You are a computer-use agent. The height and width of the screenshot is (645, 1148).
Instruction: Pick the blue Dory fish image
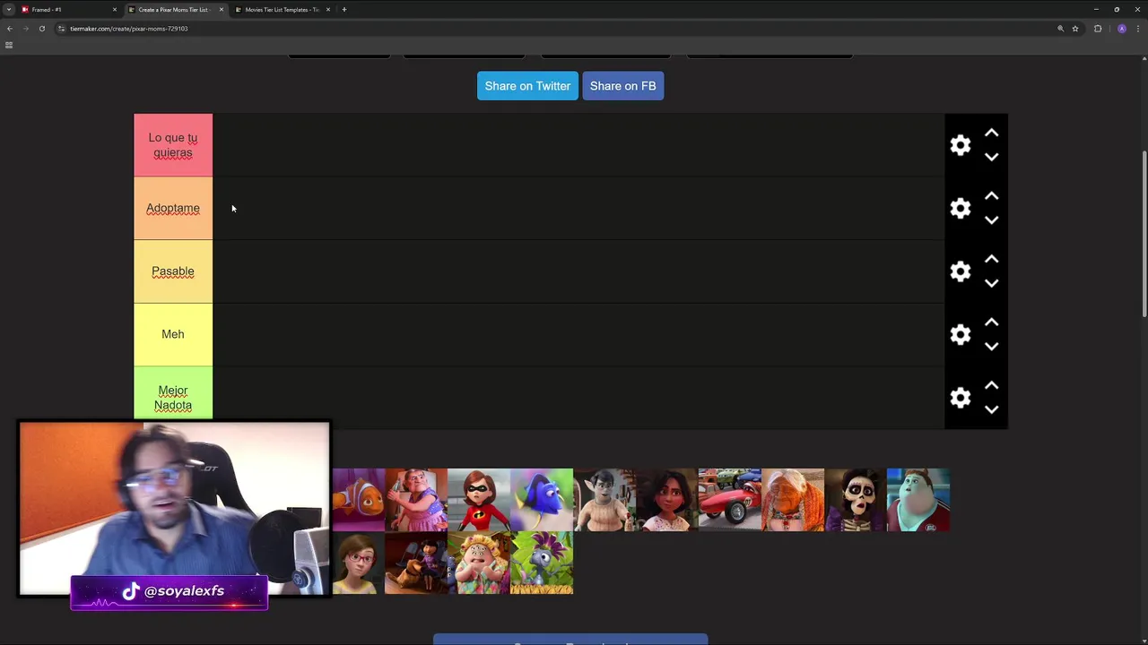[x=542, y=500]
